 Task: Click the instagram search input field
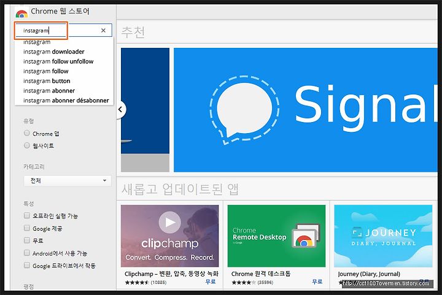[x=63, y=31]
